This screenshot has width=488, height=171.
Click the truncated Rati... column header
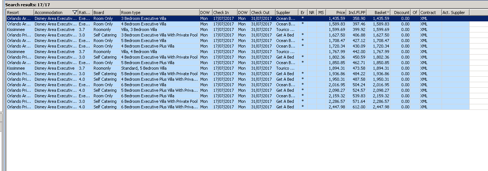(85, 13)
